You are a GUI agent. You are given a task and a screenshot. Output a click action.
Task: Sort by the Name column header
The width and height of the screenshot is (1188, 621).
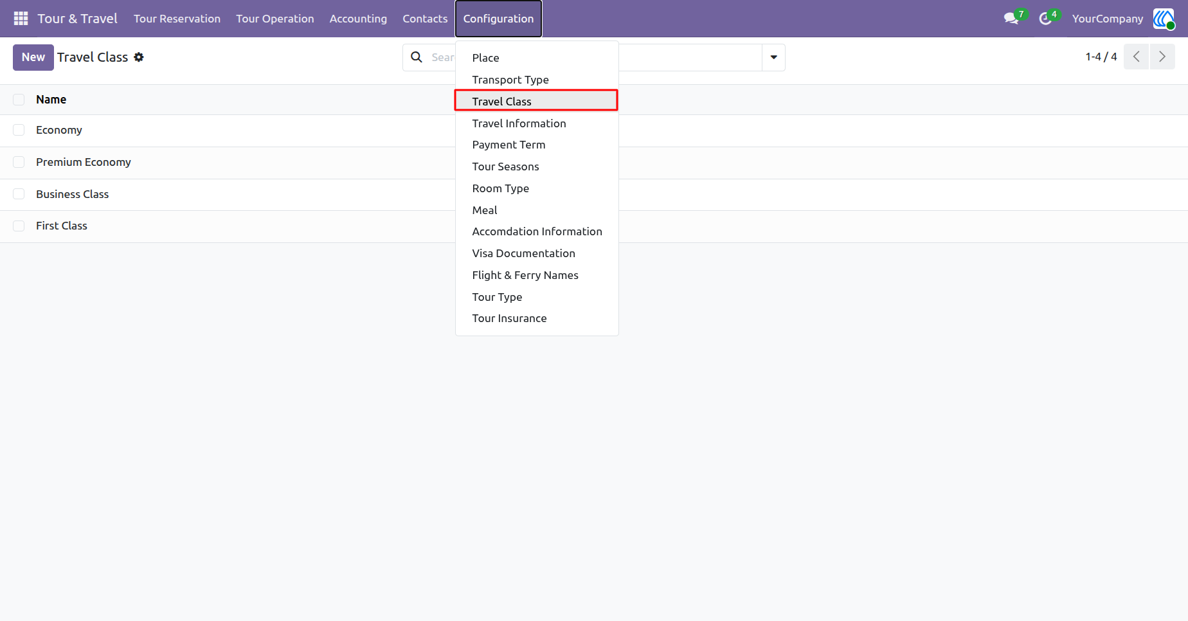[51, 100]
